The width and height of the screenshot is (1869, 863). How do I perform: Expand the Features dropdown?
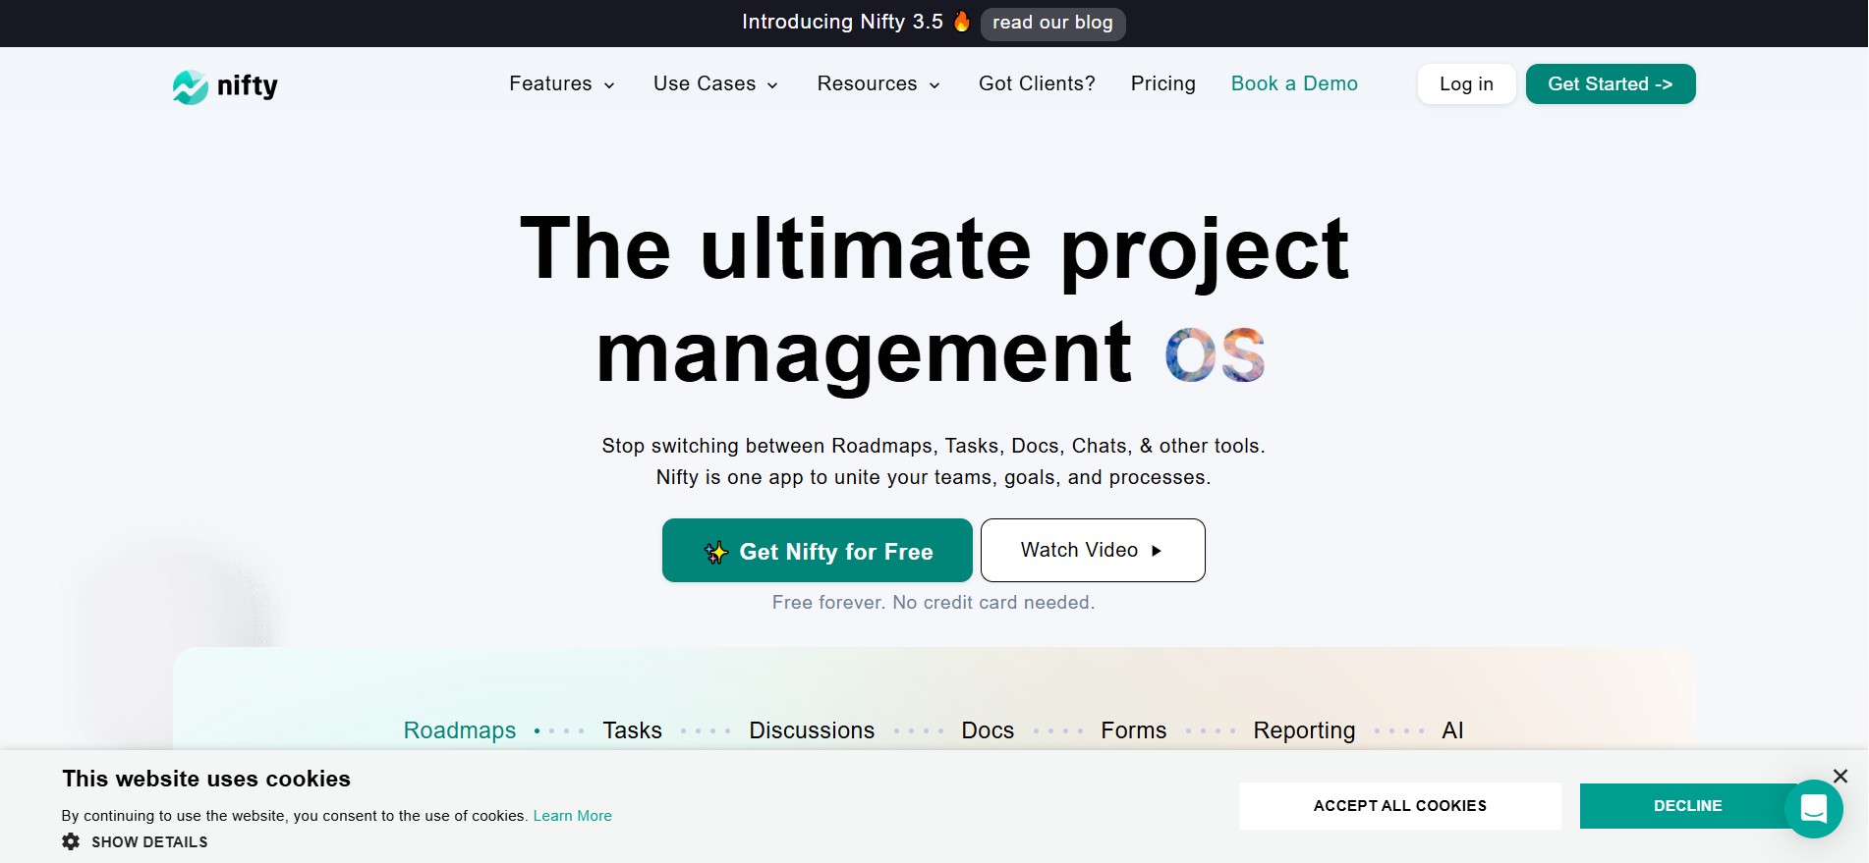click(x=562, y=84)
